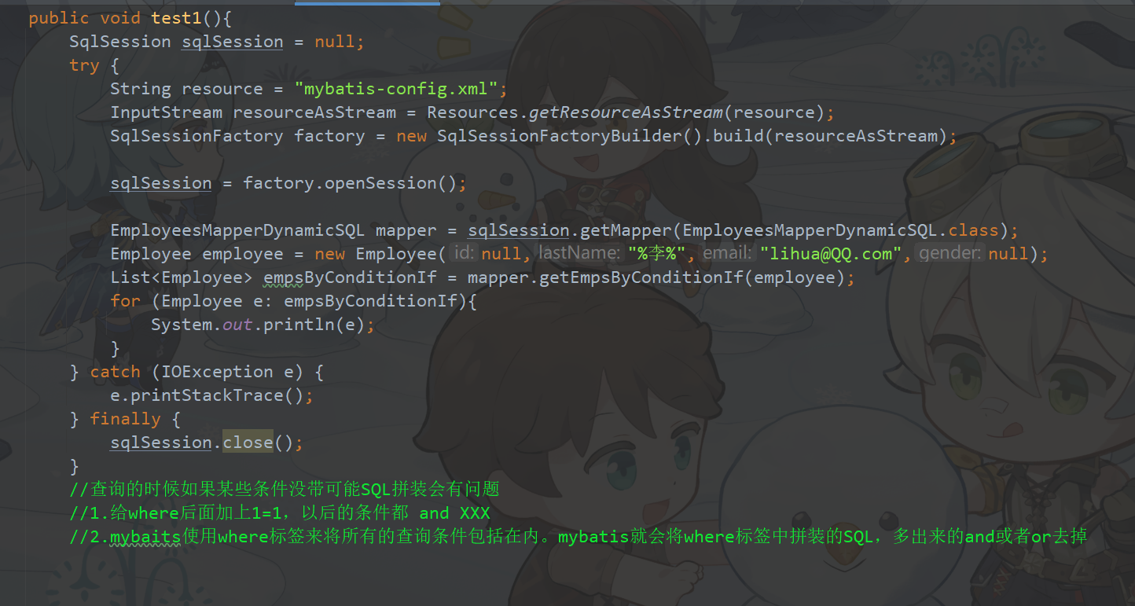Click the try keyword
Viewport: 1135px width, 606px height.
[84, 65]
